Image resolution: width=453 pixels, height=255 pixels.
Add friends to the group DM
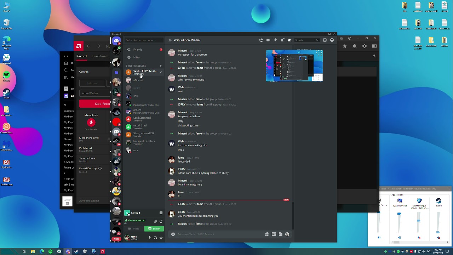(282, 40)
